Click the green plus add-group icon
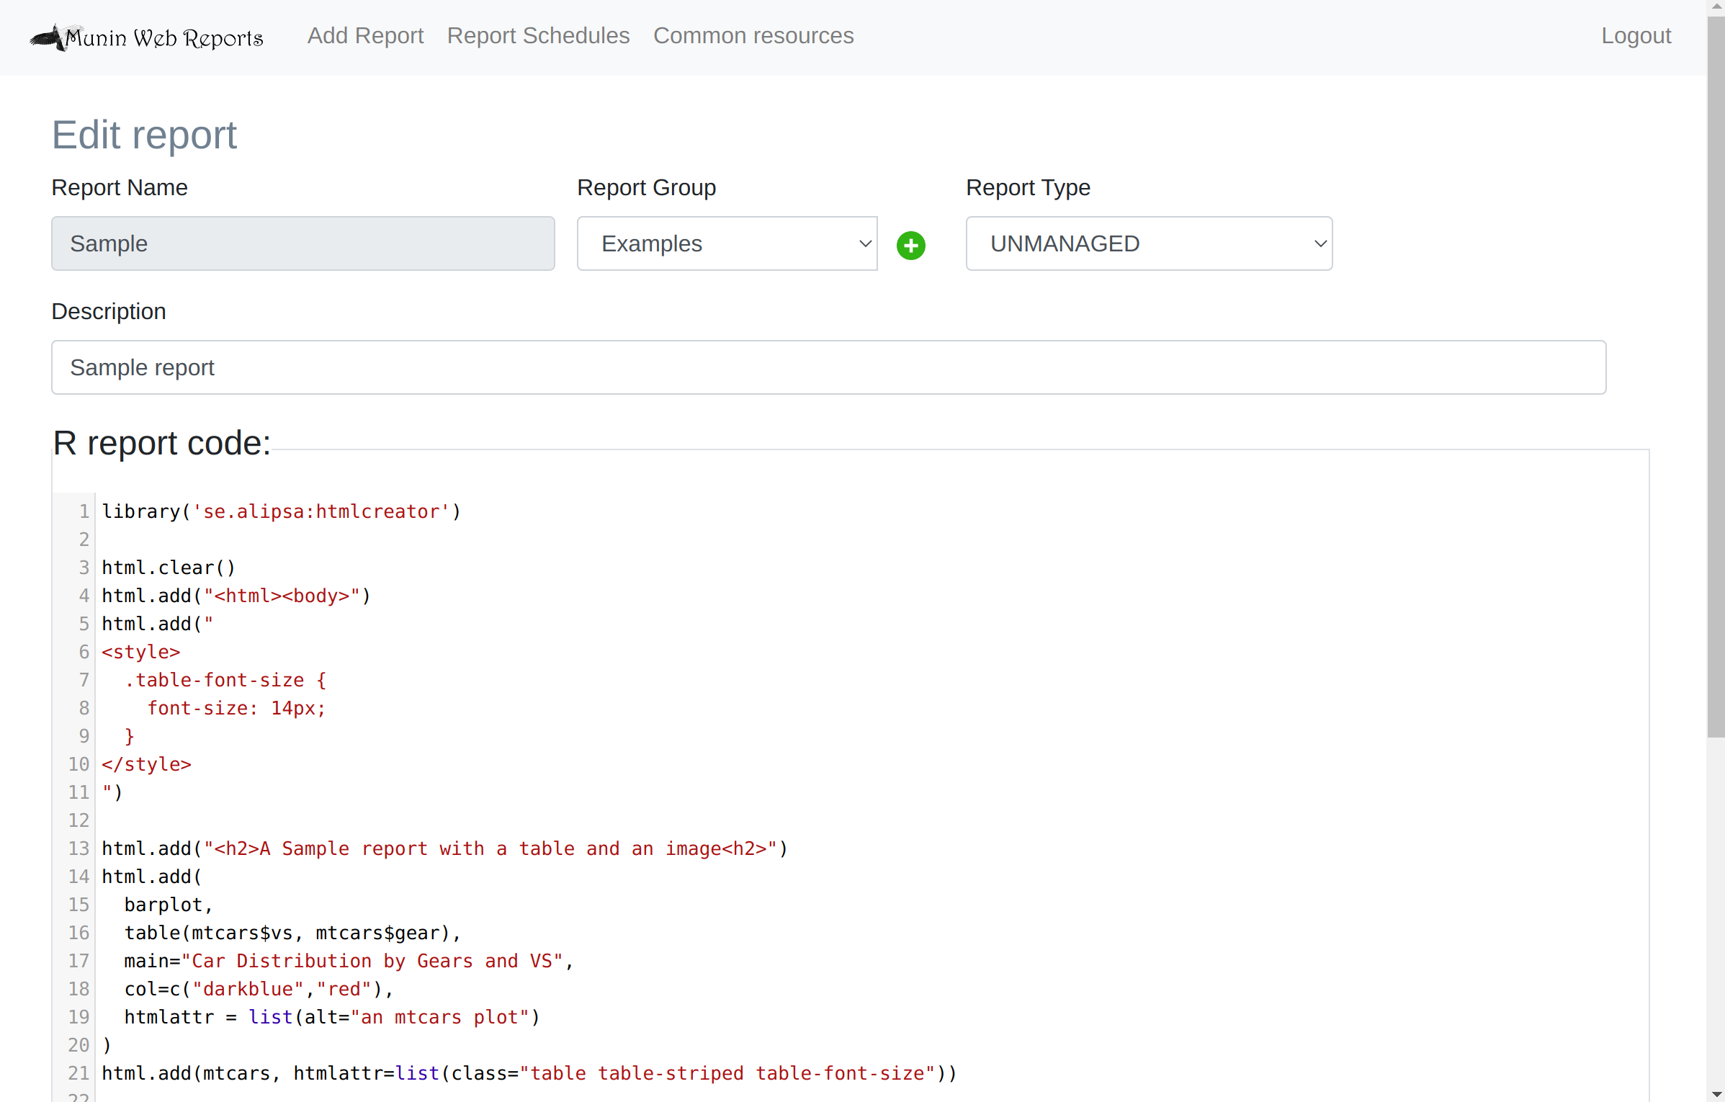Viewport: 1725px width, 1102px height. pos(911,245)
